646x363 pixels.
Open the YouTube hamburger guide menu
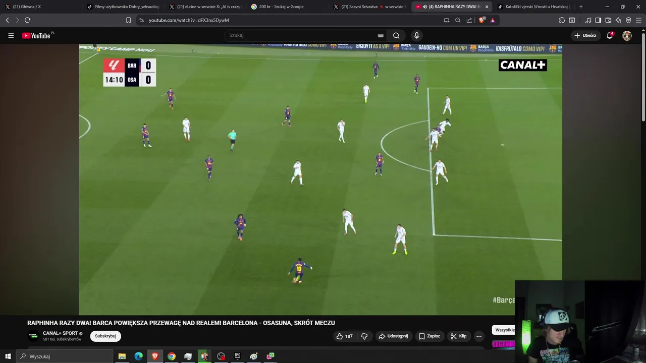(x=11, y=35)
